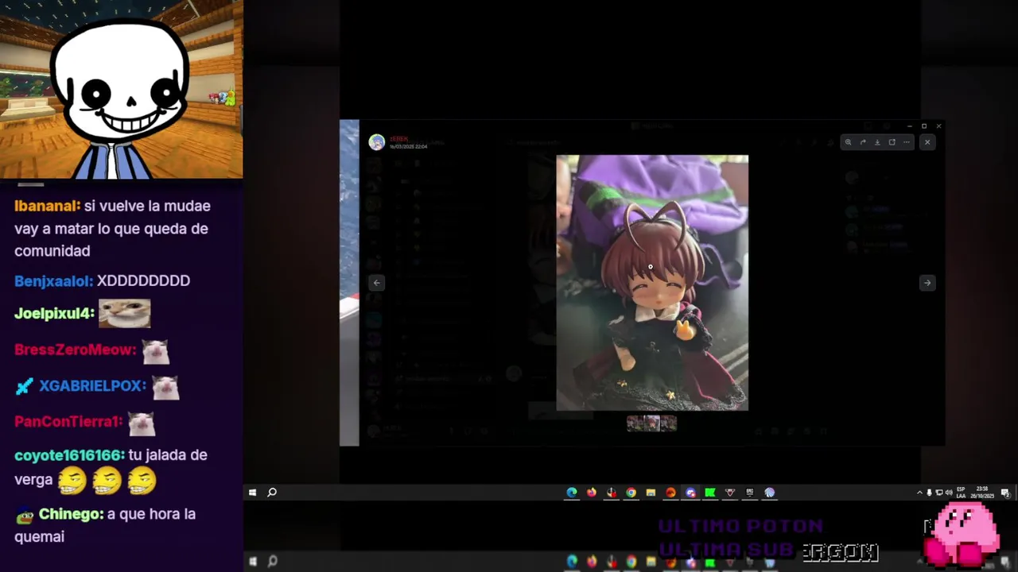The height and width of the screenshot is (572, 1018).
Task: Click the red username beside the viewer avatar
Action: pyautogui.click(x=398, y=139)
